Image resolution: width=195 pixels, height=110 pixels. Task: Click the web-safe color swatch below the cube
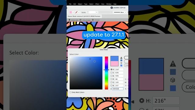[121, 65]
